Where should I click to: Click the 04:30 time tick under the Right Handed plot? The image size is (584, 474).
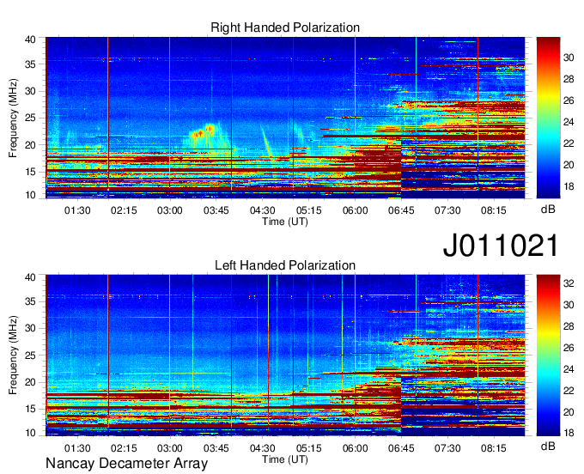coord(263,210)
